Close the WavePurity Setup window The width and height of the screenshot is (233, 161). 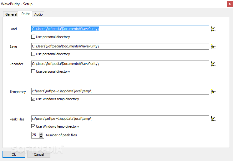230,4
